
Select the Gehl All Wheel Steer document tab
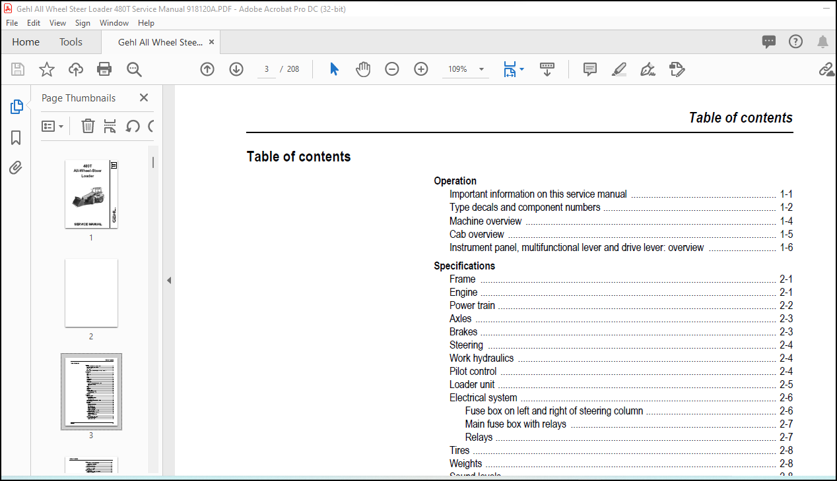pyautogui.click(x=160, y=42)
